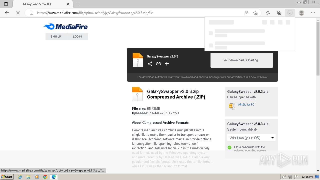Image resolution: width=320 pixels, height=180 pixels.
Task: Click the orange zip icon in dark banner
Action: coord(138,60)
